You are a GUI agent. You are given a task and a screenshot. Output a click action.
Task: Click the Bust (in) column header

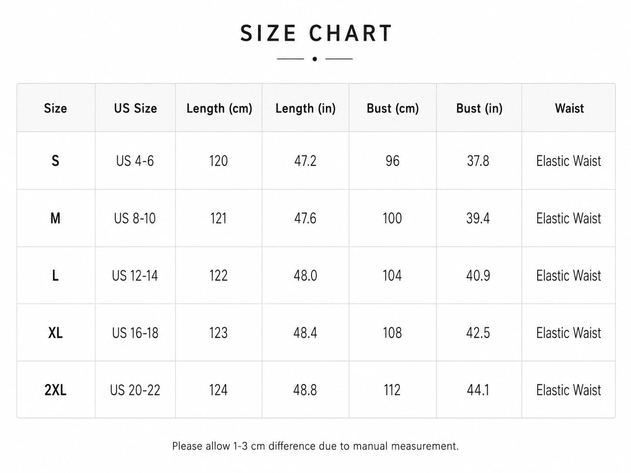click(479, 108)
